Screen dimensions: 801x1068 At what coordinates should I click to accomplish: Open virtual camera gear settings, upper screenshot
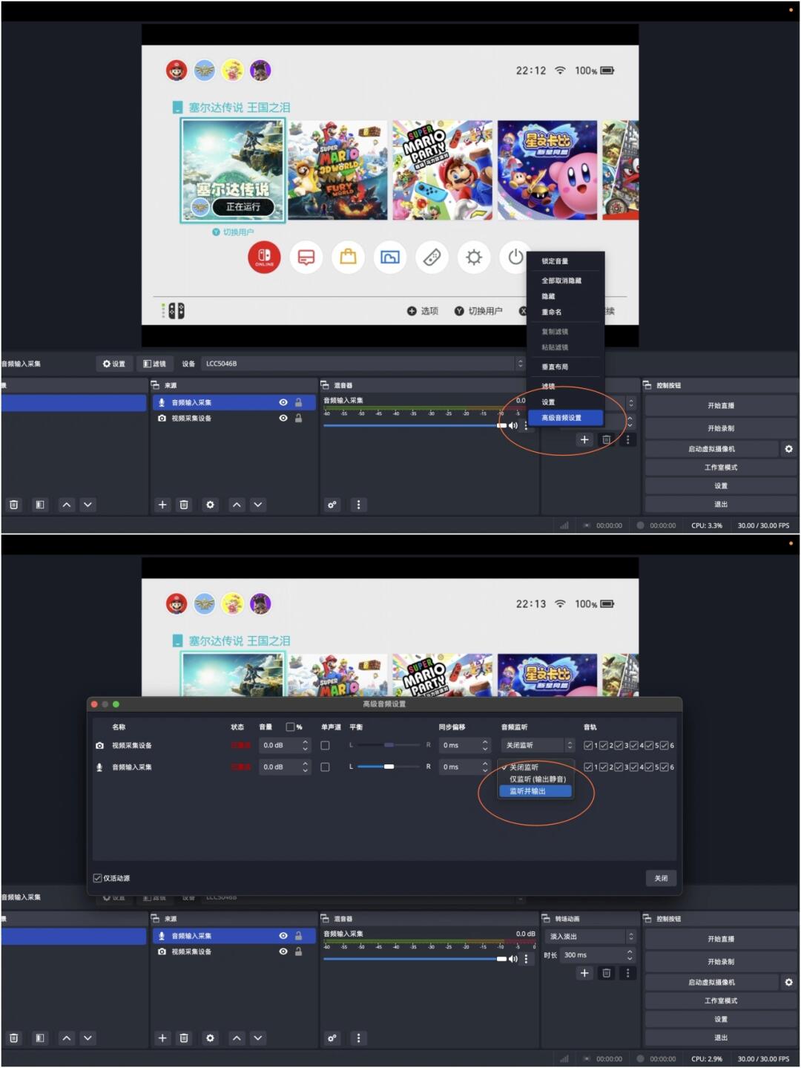click(x=788, y=449)
